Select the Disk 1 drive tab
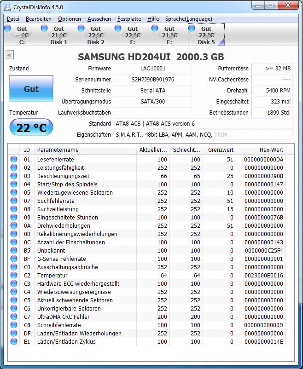The image size is (303, 369). click(58, 35)
